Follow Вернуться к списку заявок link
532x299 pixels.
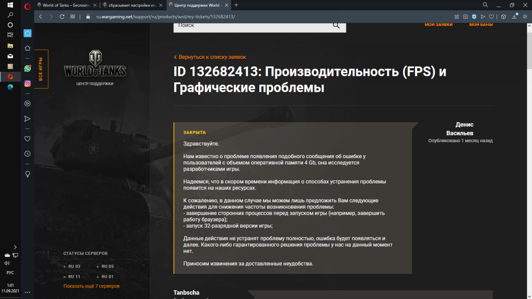210,57
